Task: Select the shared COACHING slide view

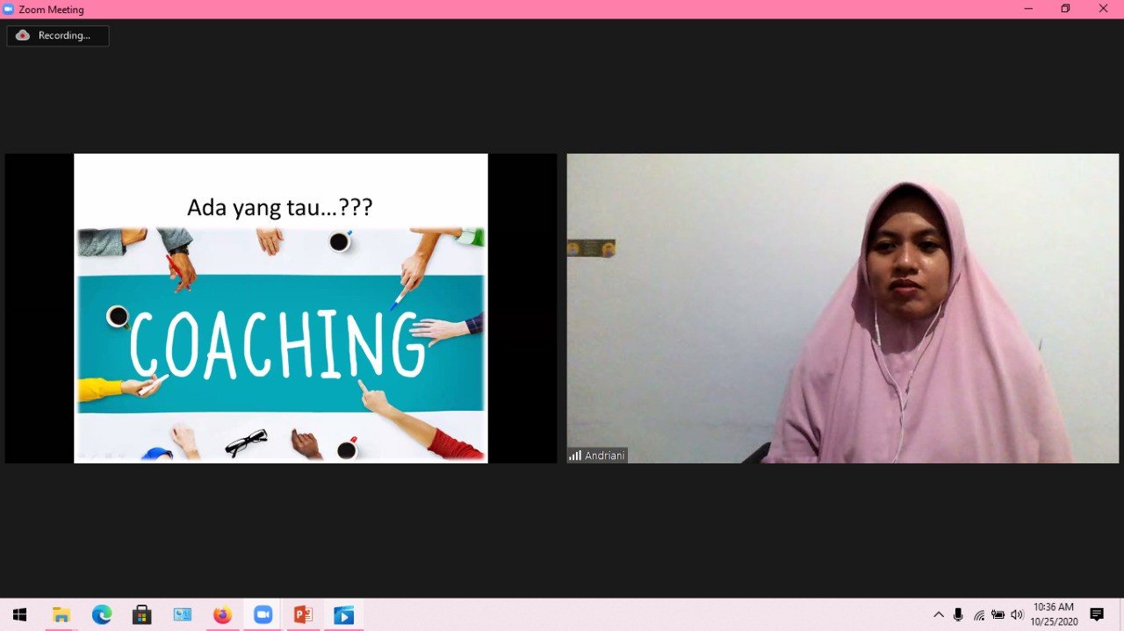Action: point(280,308)
